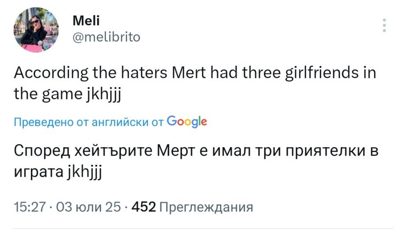
Task: Open the @melibrito handle link
Action: pos(106,37)
